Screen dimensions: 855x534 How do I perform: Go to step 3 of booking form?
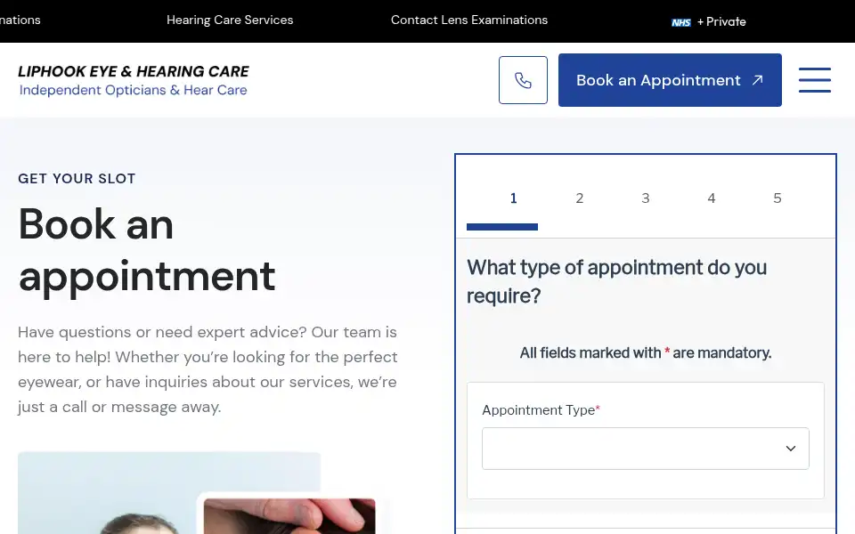(645, 198)
